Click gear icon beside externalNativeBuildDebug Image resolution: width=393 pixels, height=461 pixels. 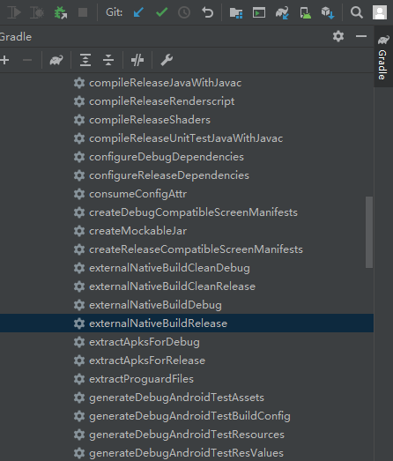tap(79, 305)
